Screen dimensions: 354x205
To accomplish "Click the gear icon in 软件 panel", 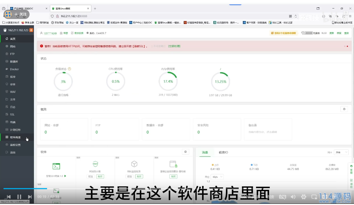I will click(x=185, y=152).
